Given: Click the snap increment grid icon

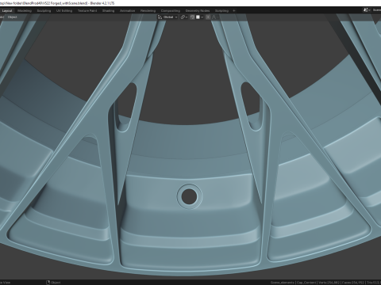Looking at the screenshot, I should (198, 17).
